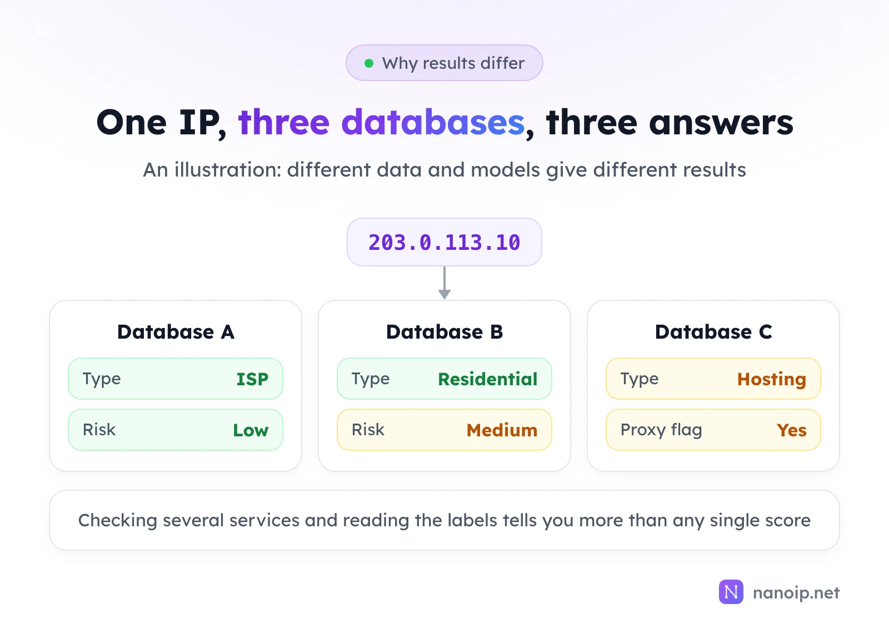Click the Database B title
The width and height of the screenshot is (889, 634).
click(x=444, y=332)
